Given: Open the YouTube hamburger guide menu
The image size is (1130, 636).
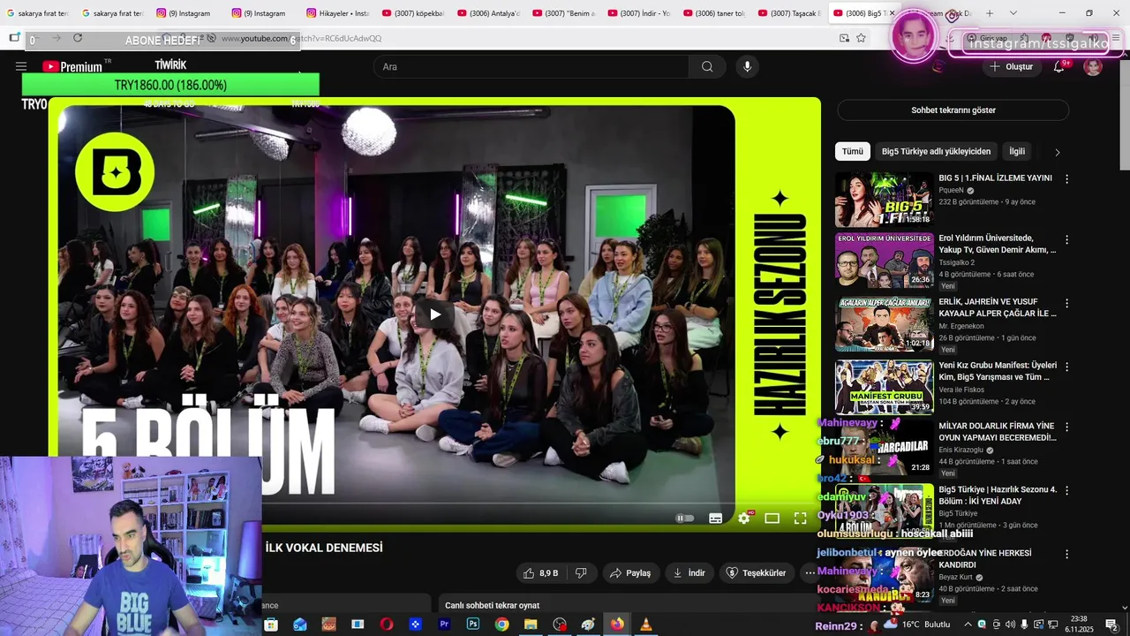Looking at the screenshot, I should 21,66.
